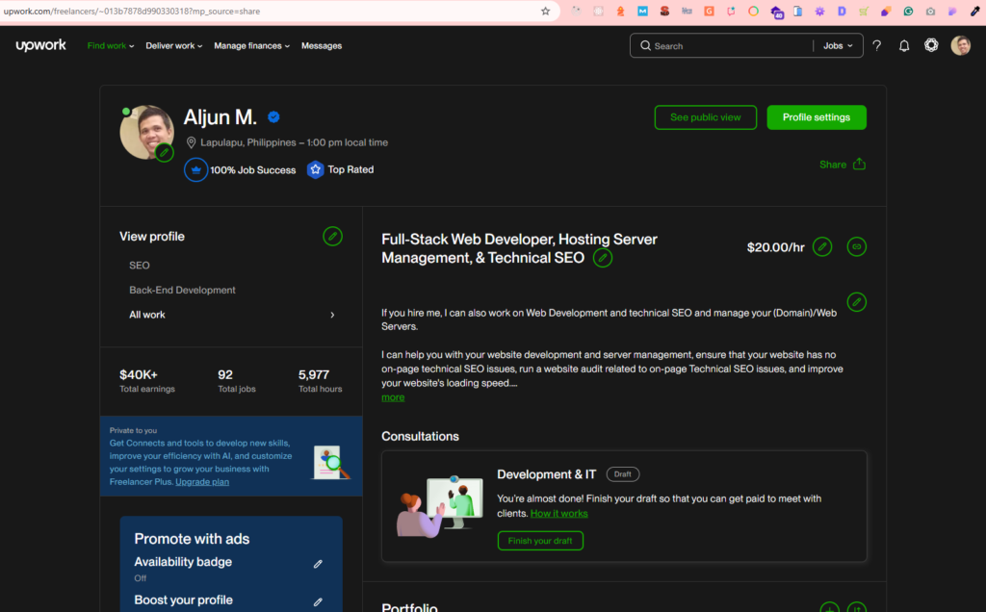Open the notifications bell icon

point(903,44)
